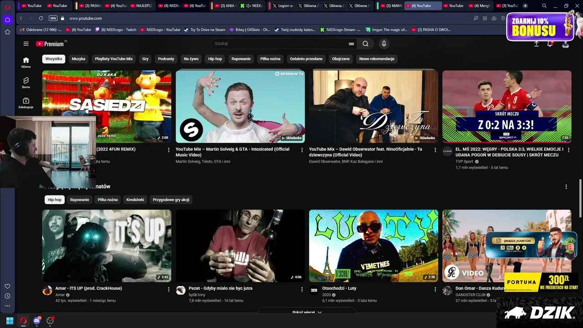Switch to Legion browser tab
Viewport: 583px width, 328px height.
pos(282,5)
